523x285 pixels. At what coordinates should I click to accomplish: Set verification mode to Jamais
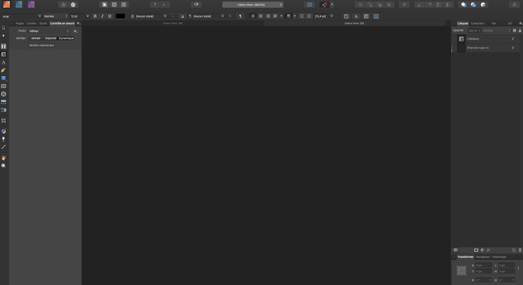[x=36, y=38]
